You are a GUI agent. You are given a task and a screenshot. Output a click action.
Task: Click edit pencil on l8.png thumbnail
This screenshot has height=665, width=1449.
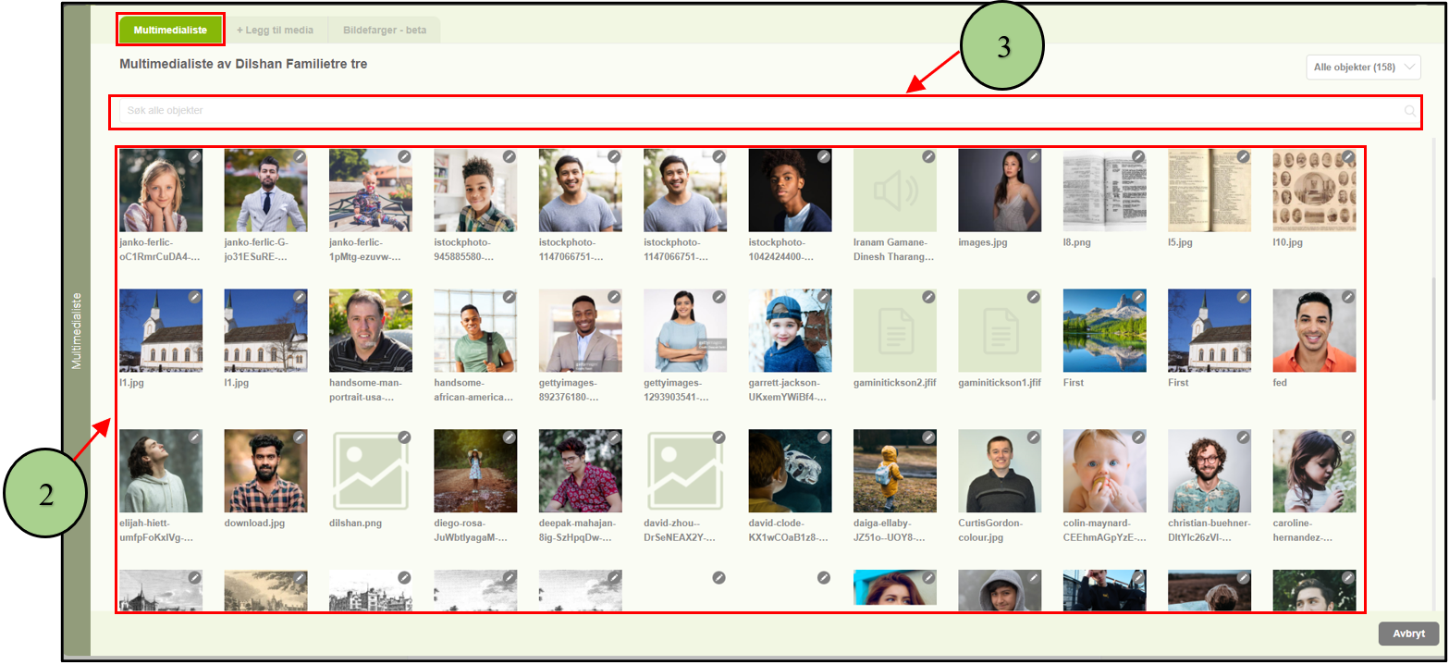pyautogui.click(x=1138, y=157)
